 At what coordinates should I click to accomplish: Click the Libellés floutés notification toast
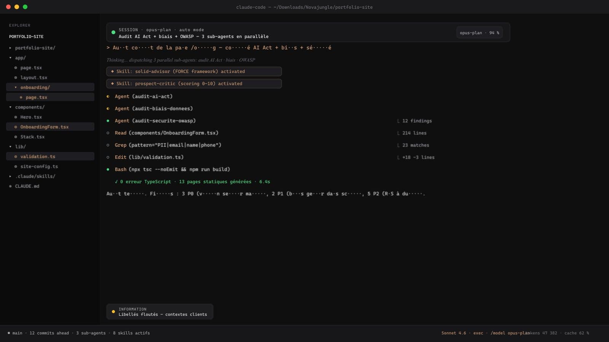[x=160, y=311]
